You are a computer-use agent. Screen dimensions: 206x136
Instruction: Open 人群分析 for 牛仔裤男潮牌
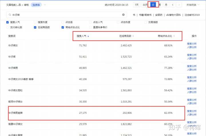(x=192, y=115)
